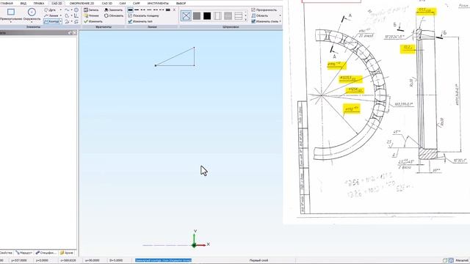
Task: Open the ГЛАВНАЯ ribbon tab
Action: click(7, 3)
